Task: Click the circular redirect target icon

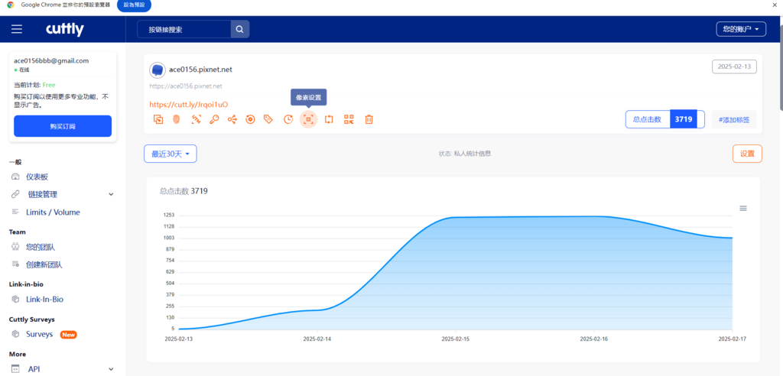Action: coord(251,119)
